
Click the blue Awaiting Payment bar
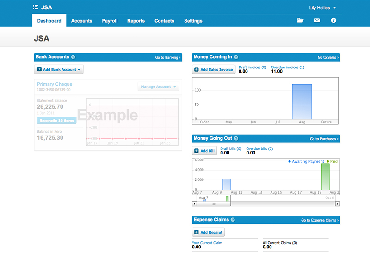[227, 185]
